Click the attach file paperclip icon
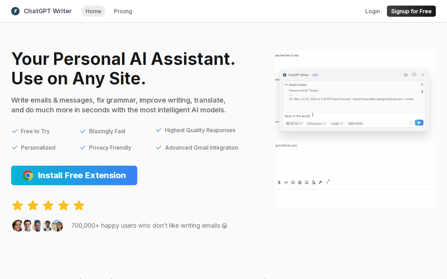 (279, 182)
